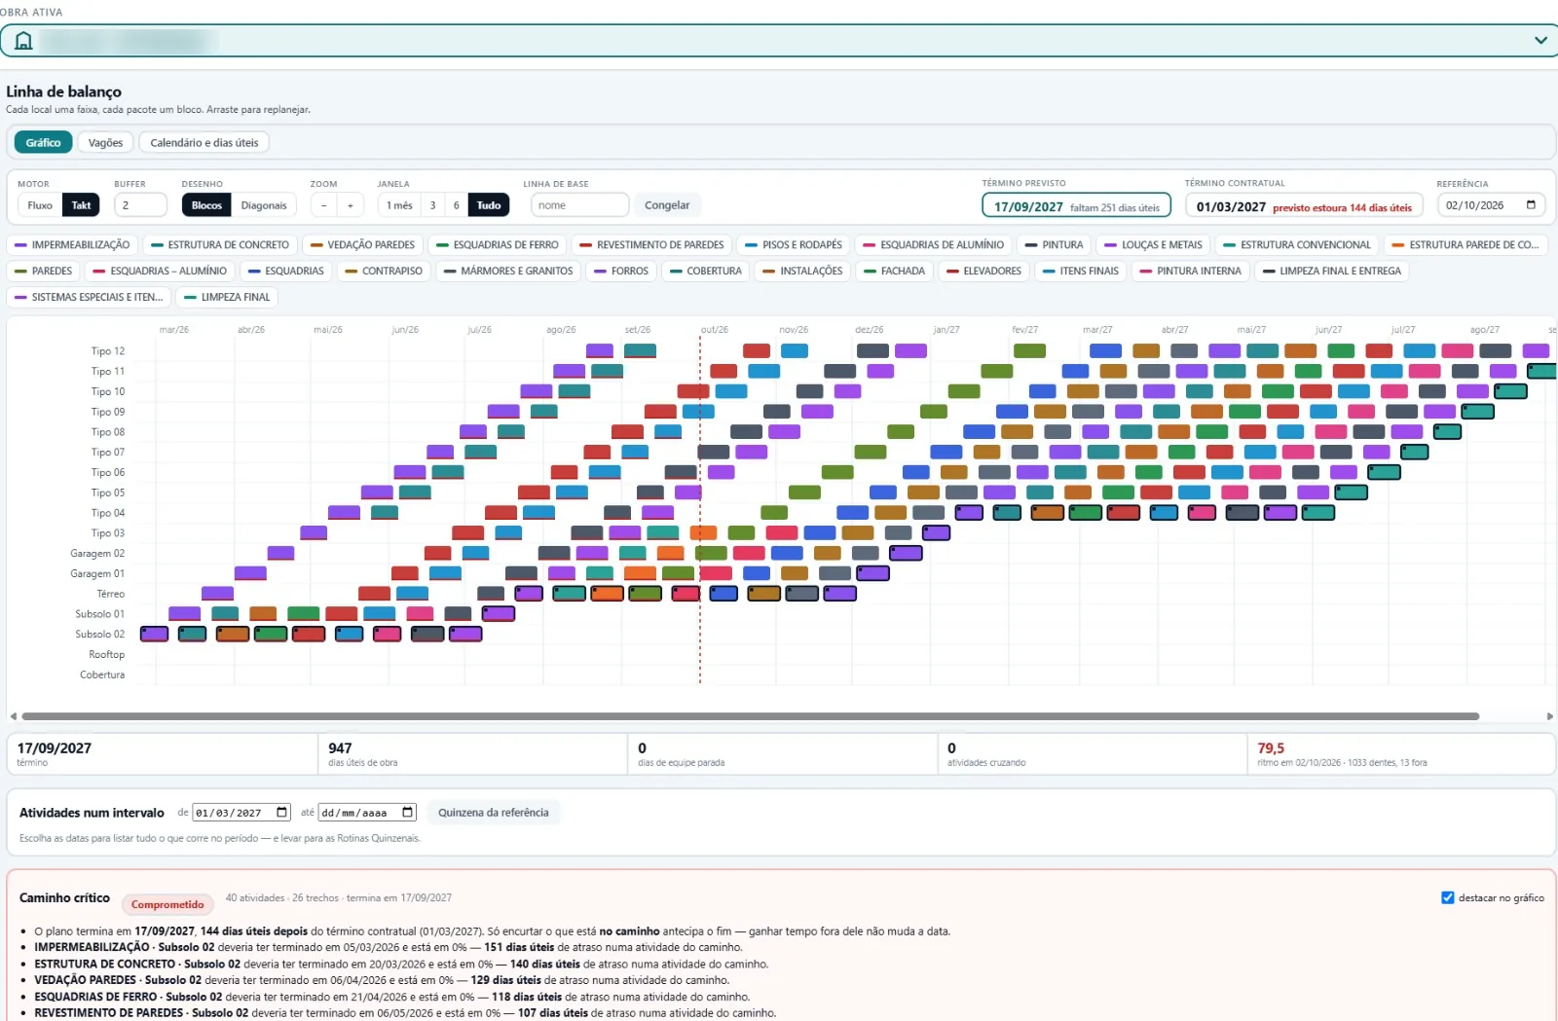Click the 'Comprometido' status badge
Image resolution: width=1558 pixels, height=1021 pixels.
click(x=167, y=904)
